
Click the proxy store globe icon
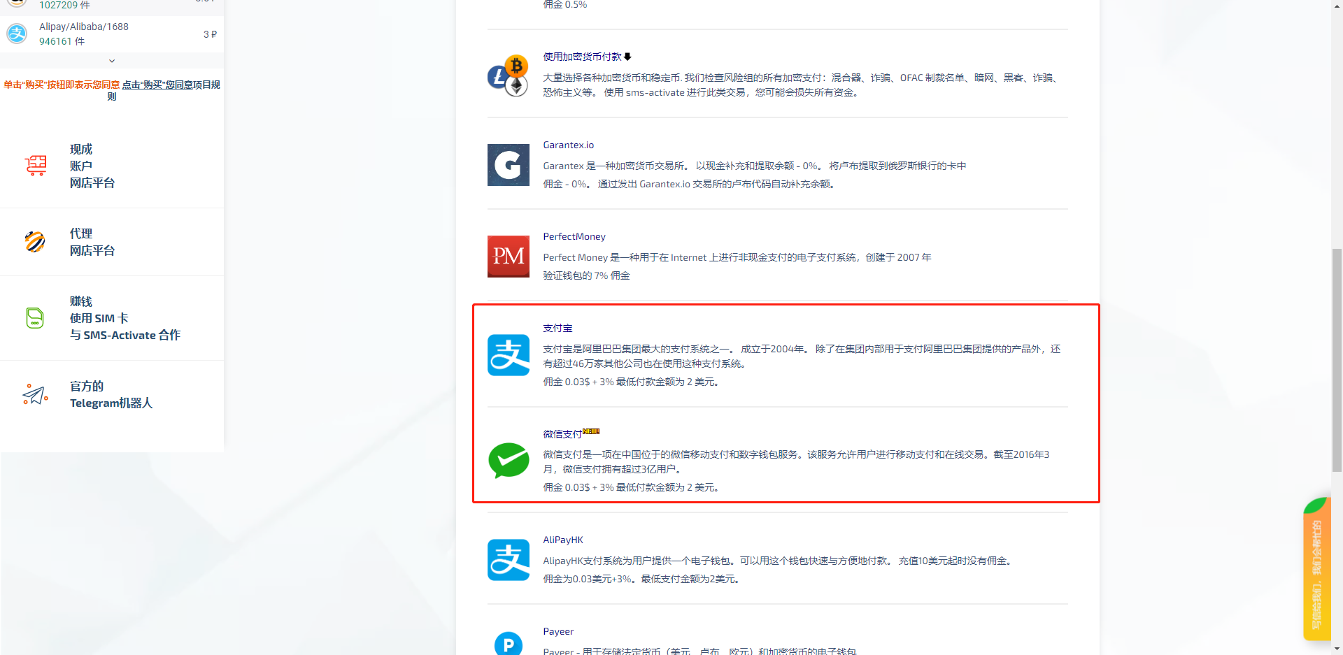35,242
